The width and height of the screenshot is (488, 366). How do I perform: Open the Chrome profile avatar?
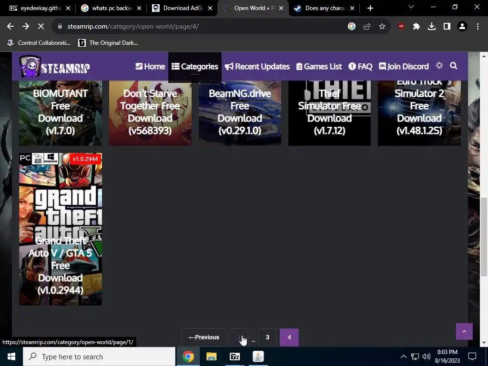462,27
